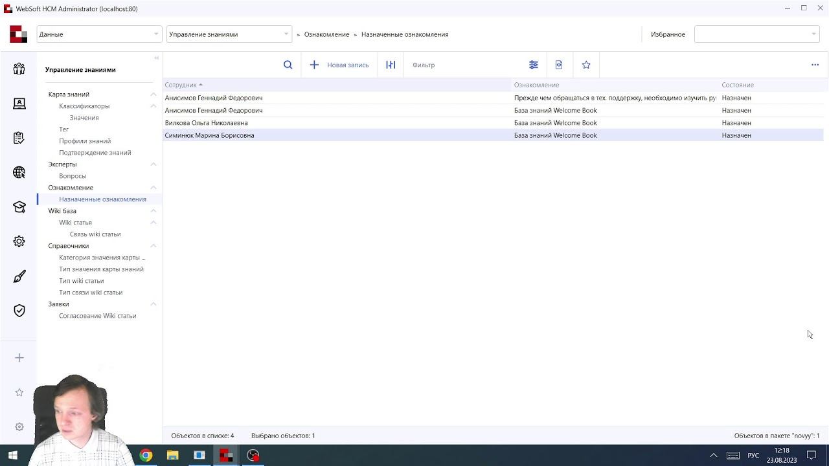Collapse the Справочники tree chevron
The image size is (829, 466).
(153, 246)
